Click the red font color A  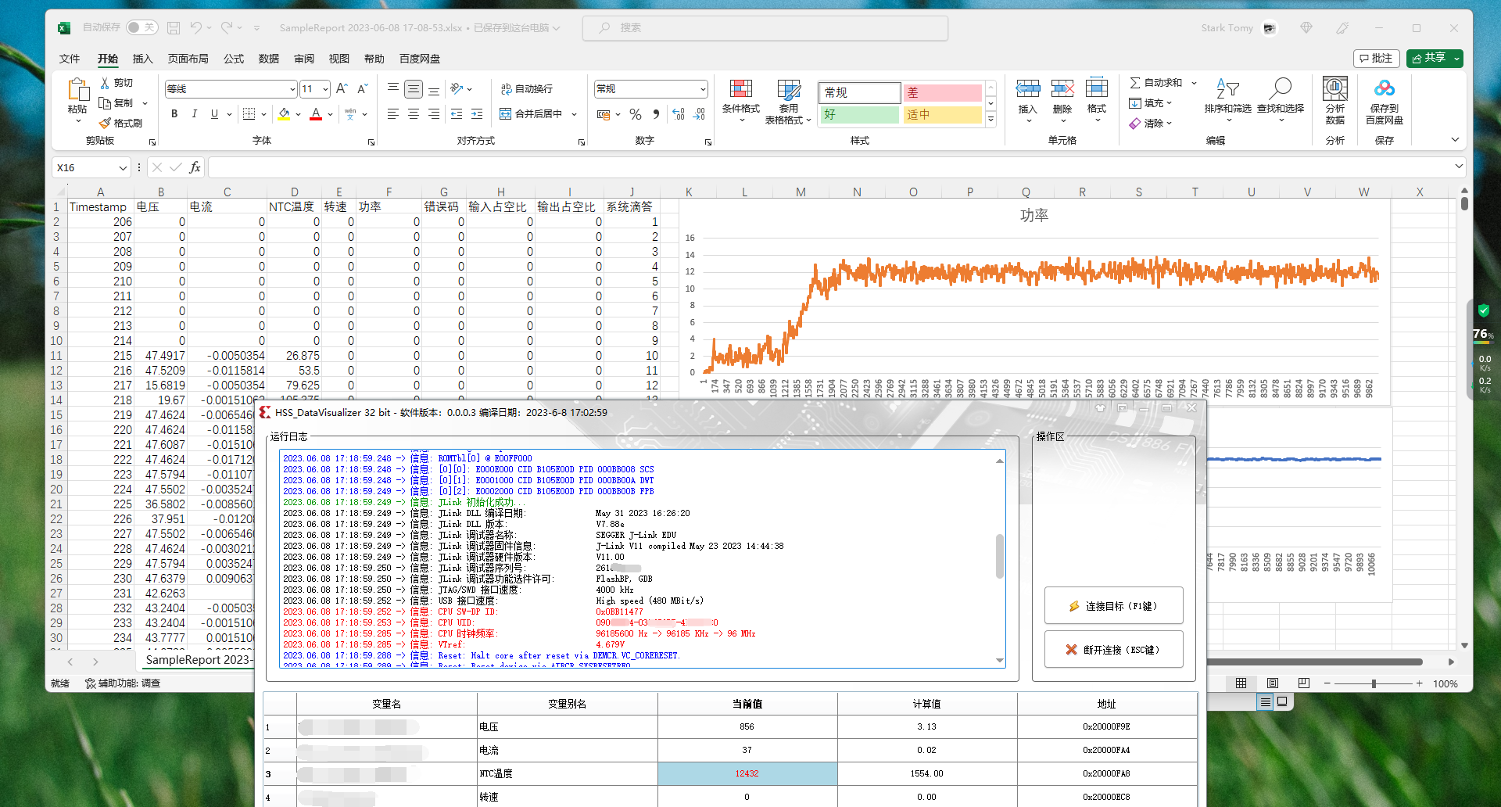tap(316, 114)
